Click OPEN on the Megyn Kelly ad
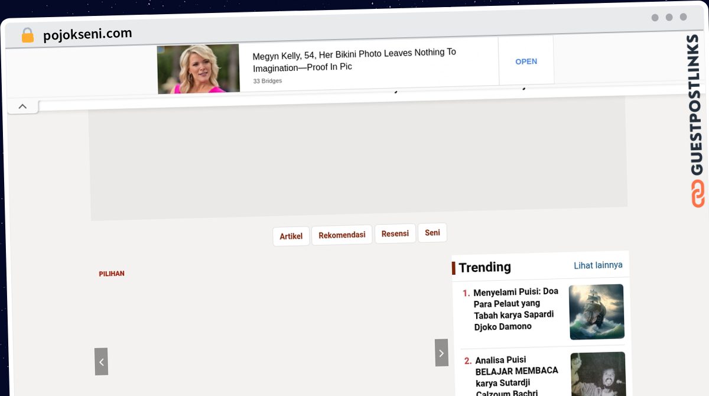The image size is (709, 396). [526, 61]
